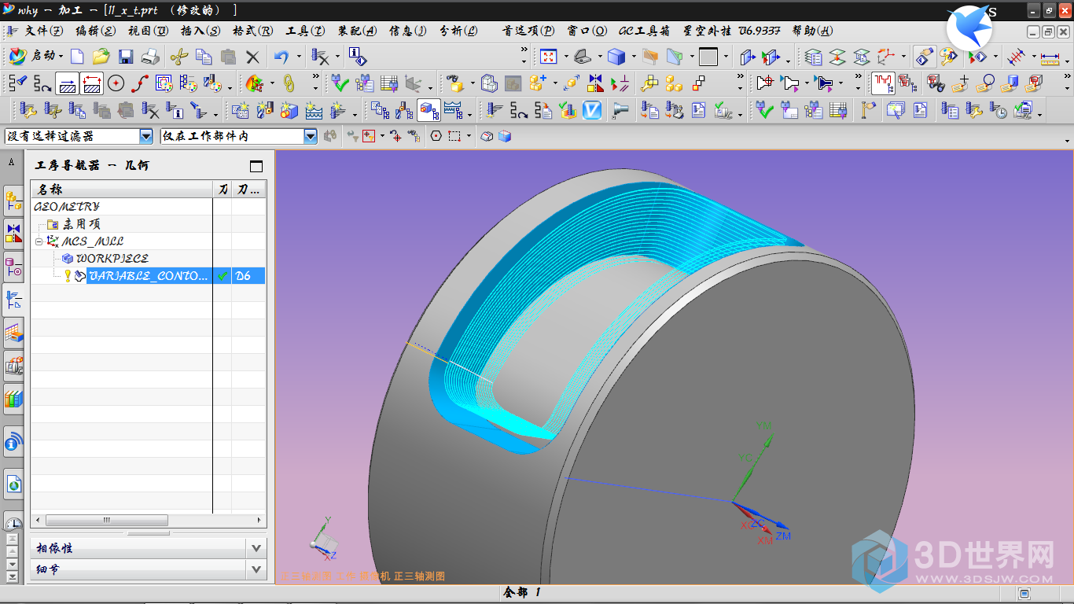1074x604 pixels.
Task: Copy using the duplicate pages icon
Action: (204, 57)
